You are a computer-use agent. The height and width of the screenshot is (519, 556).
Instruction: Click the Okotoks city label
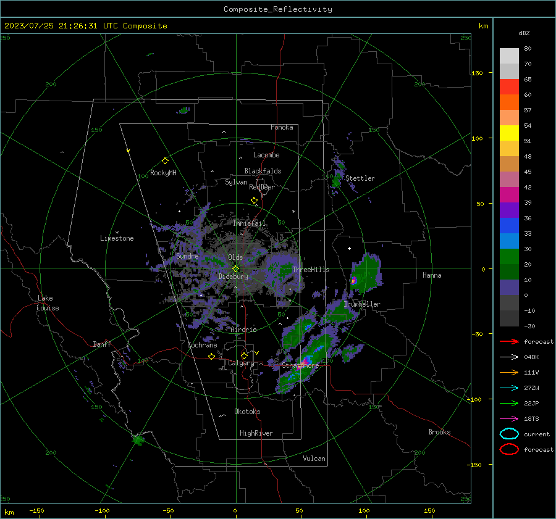(247, 411)
